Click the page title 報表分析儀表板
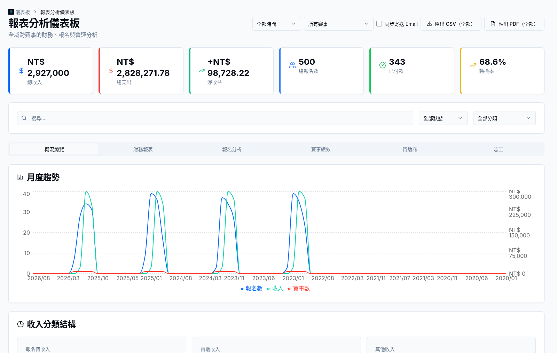Image resolution: width=557 pixels, height=353 pixels. click(44, 23)
